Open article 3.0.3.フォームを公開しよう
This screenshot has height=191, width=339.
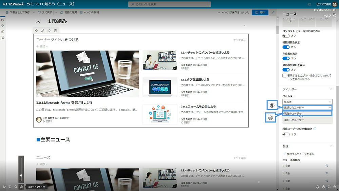coord(198,107)
